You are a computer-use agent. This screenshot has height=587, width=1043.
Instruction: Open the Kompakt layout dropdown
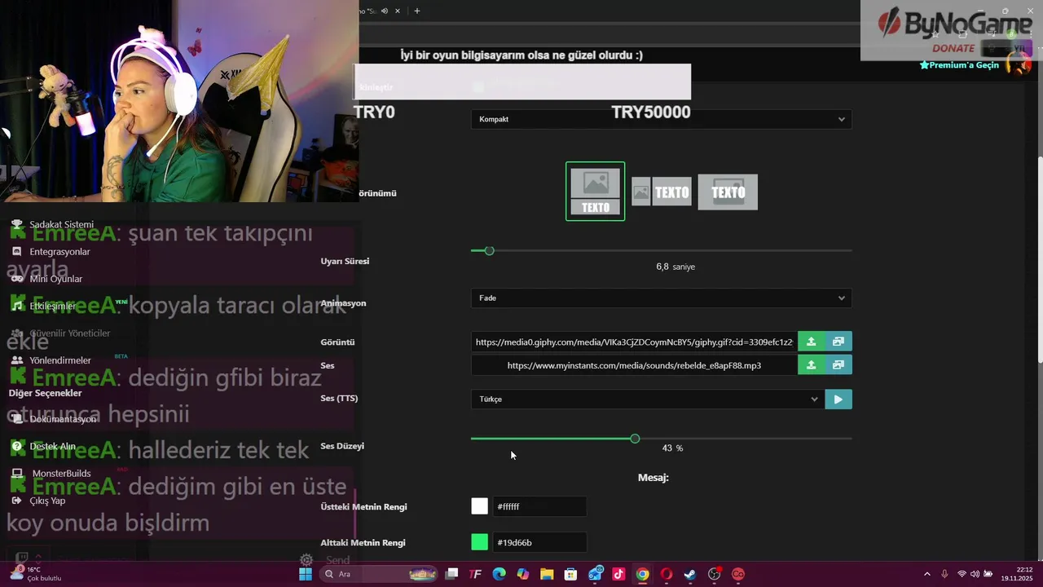[x=662, y=119]
